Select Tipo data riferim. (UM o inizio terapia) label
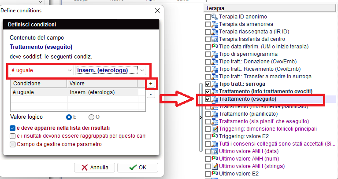Screen dimensions: 338x179 coord(264,47)
